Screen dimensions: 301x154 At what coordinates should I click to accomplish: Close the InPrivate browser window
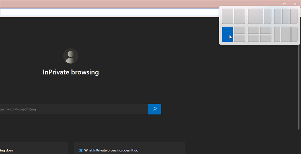point(295,4)
